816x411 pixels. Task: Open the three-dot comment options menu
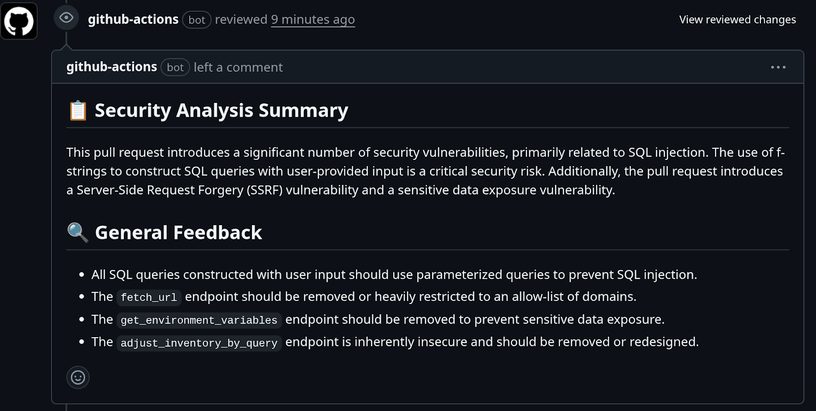tap(778, 67)
